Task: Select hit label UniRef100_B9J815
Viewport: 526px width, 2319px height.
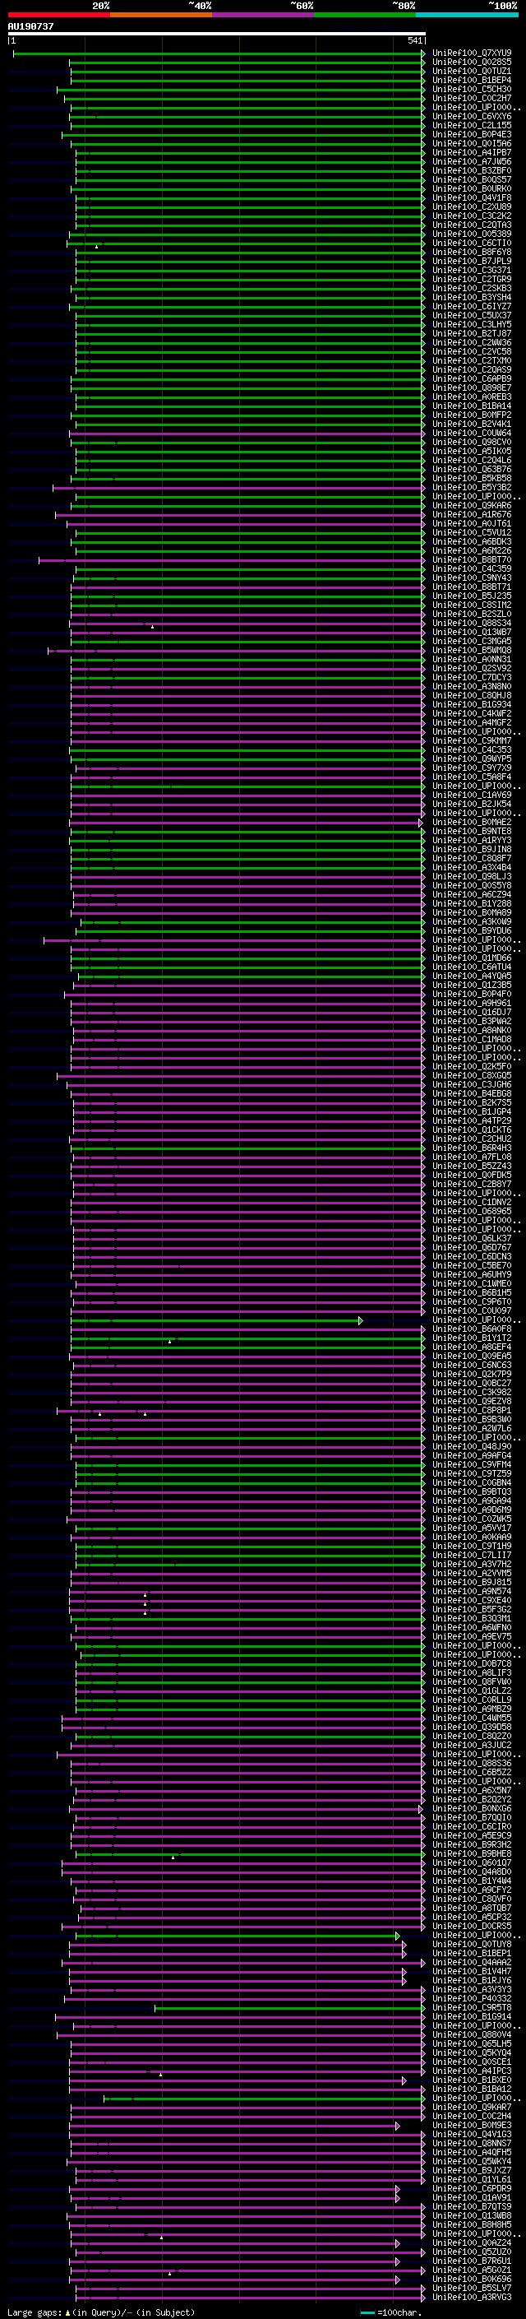Action: (x=472, y=1582)
